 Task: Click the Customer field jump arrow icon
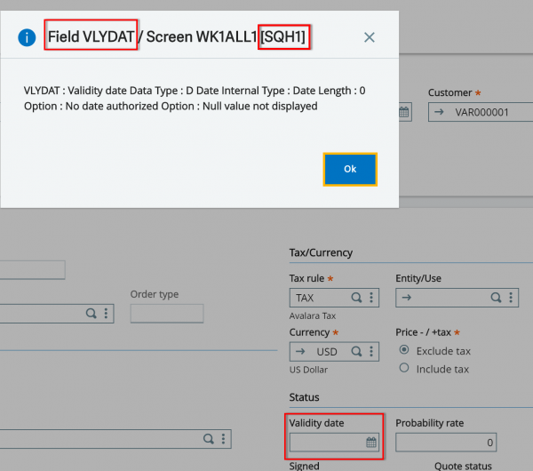[x=439, y=112]
